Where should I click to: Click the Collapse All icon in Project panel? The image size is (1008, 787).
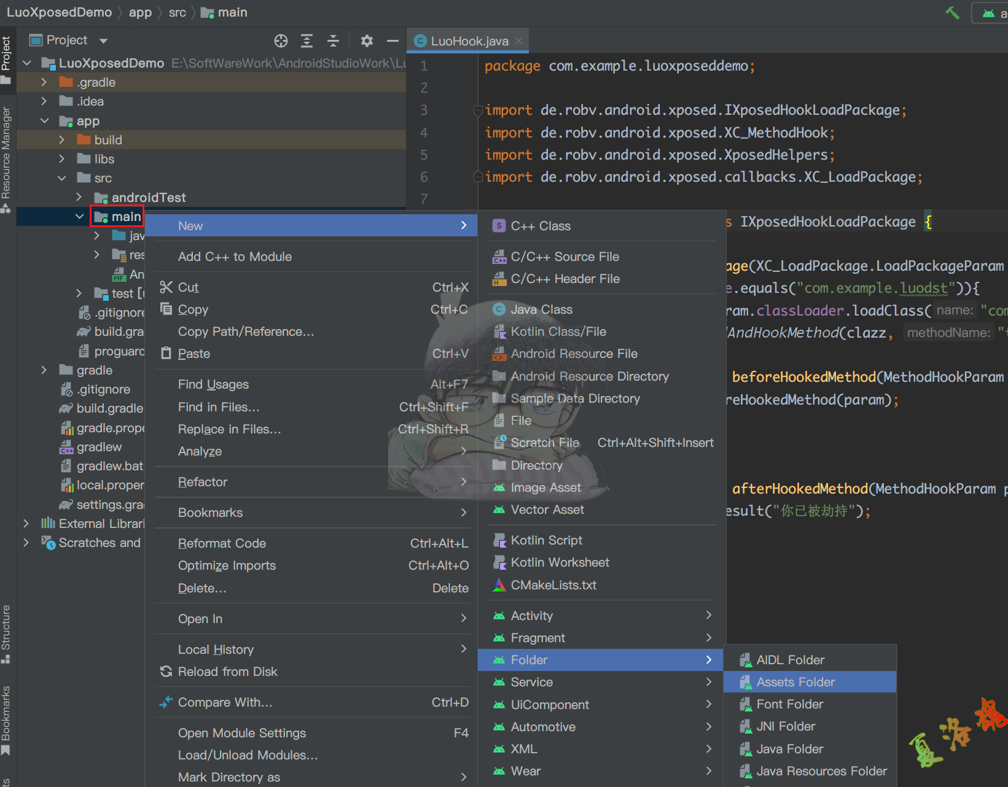333,41
